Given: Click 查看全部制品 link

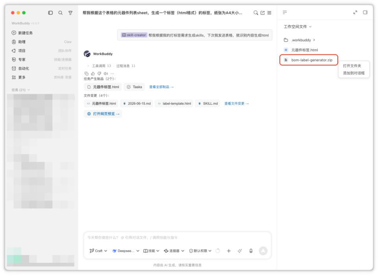Looking at the screenshot, I should pos(161,87).
